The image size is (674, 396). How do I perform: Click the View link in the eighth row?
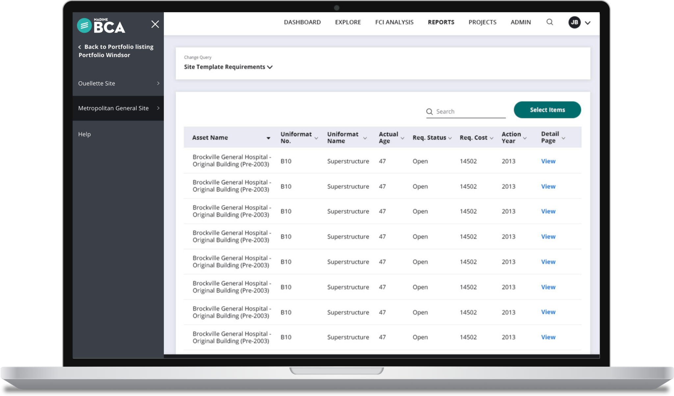click(x=548, y=337)
